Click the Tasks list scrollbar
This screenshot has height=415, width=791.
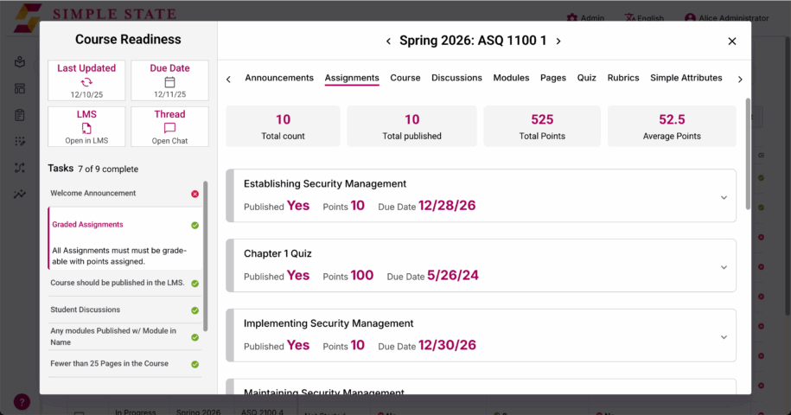(x=206, y=256)
